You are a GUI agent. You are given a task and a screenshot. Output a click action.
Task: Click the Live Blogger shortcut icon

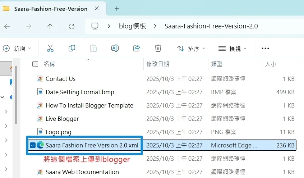pyautogui.click(x=40, y=119)
